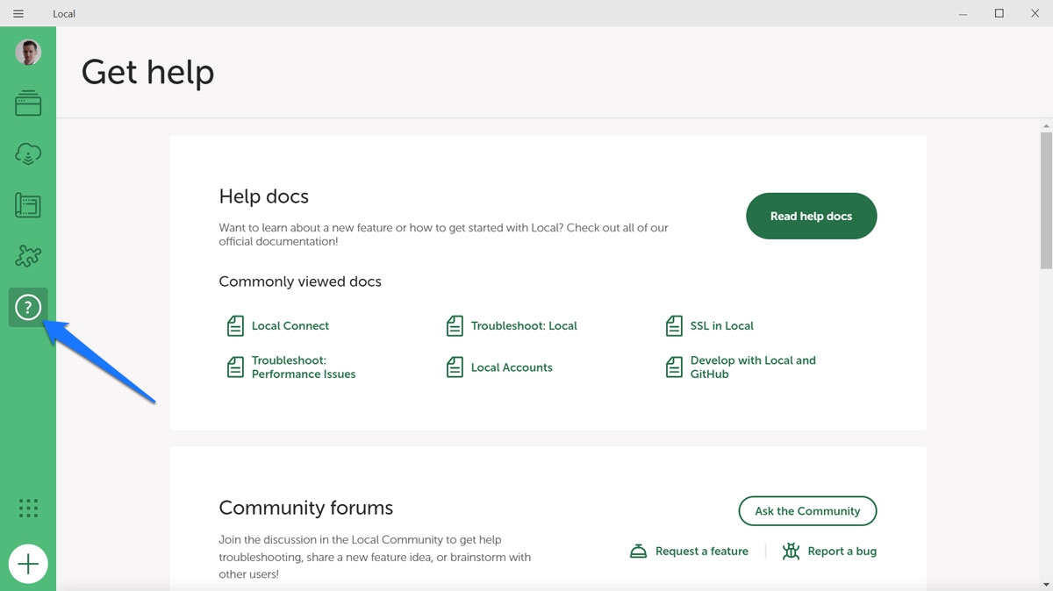Open the Local Sites sidebar icon
Viewport: 1053px width, 591px height.
point(28,103)
